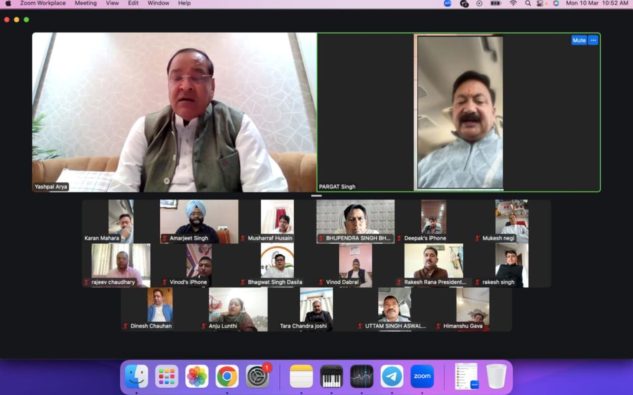The image size is (633, 395).
Task: Click the Zoom status icon in menu bar
Action: 448,3
